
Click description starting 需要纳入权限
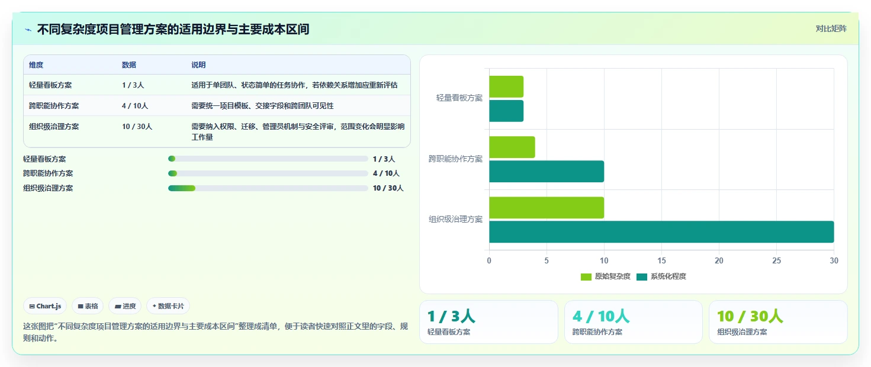coord(298,131)
